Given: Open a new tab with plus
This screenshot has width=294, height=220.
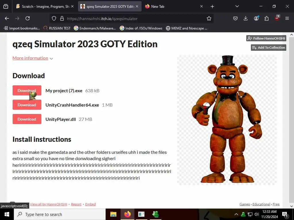Looking at the screenshot, I should pyautogui.click(x=212, y=7).
